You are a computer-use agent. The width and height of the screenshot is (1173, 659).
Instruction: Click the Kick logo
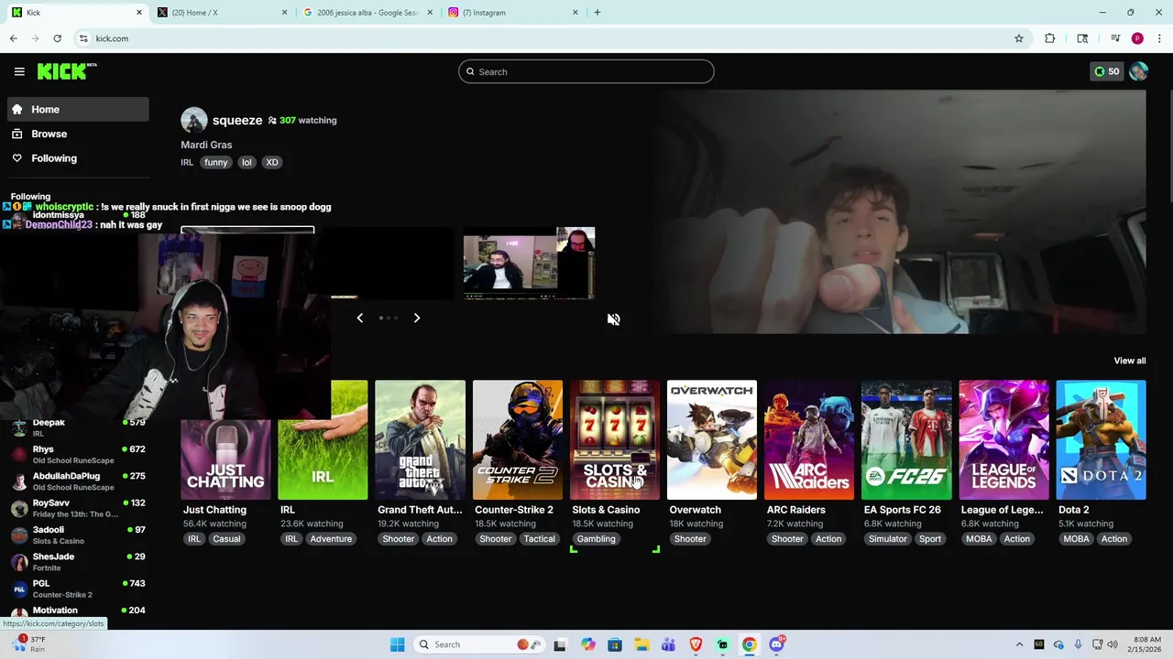coord(67,71)
